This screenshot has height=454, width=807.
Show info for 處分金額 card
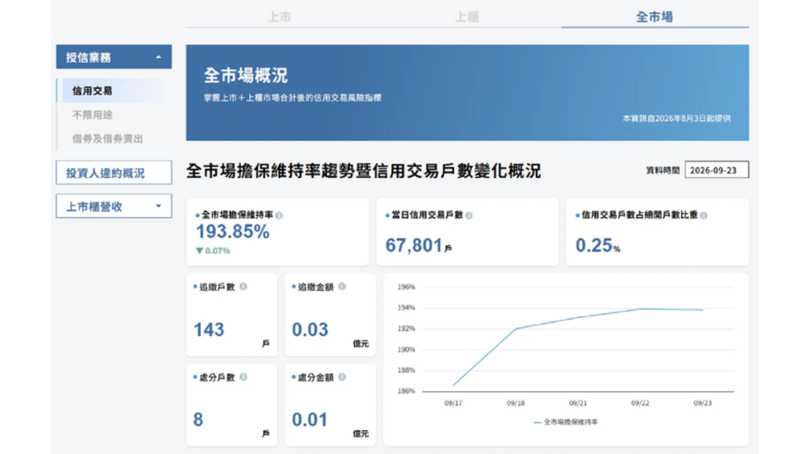point(342,378)
